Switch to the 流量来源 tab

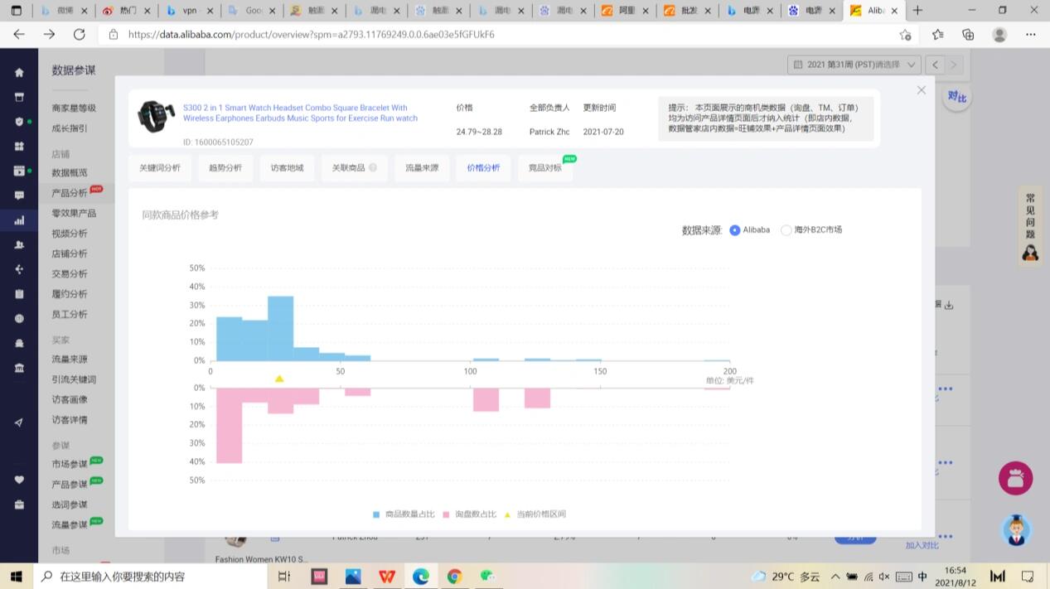[x=422, y=168]
